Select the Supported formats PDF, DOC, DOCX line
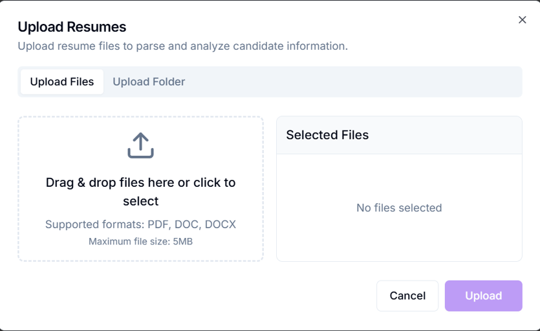 click(140, 225)
